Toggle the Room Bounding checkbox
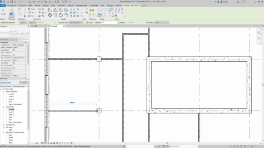This screenshot has height=148, width=264. pos(14,70)
